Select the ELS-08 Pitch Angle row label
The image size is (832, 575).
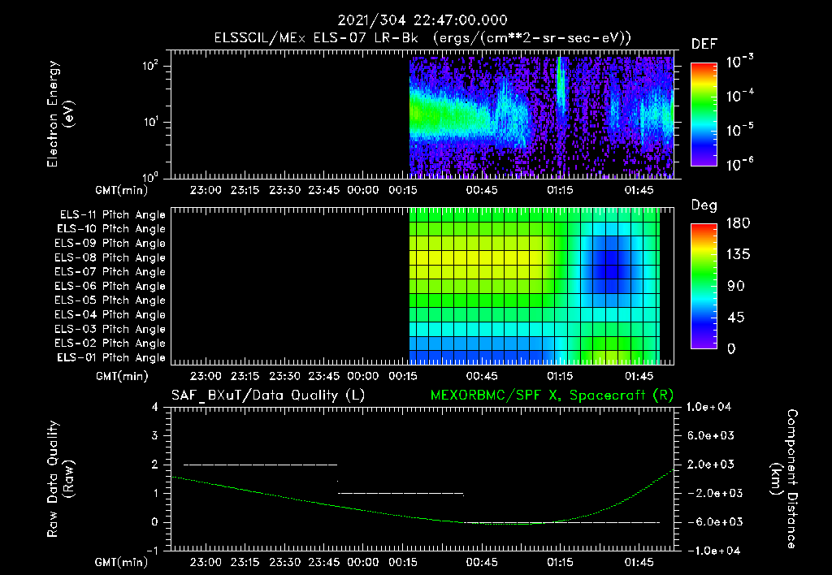click(x=110, y=257)
